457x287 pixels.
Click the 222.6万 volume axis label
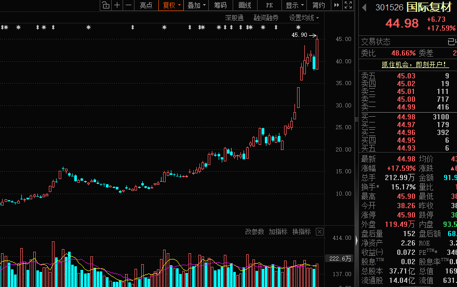tap(340, 258)
